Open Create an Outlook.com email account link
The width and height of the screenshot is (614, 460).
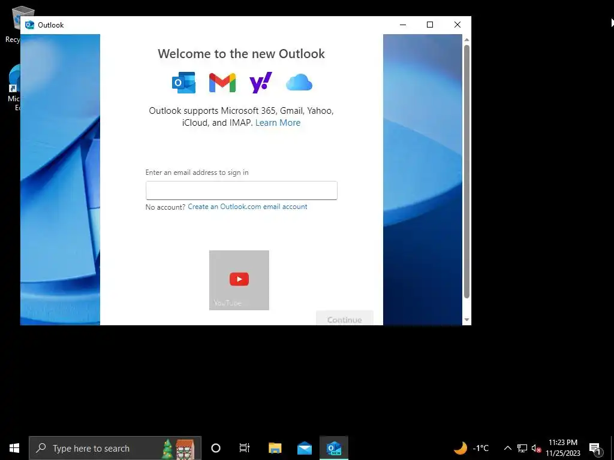pyautogui.click(x=248, y=207)
